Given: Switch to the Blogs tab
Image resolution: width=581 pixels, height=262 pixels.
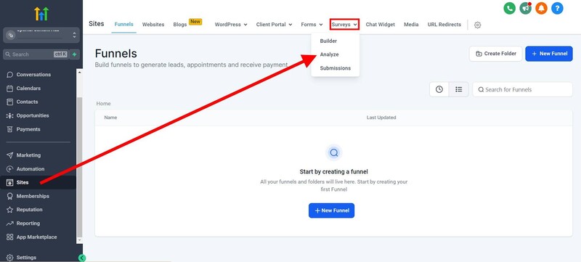Looking at the screenshot, I should pyautogui.click(x=180, y=25).
